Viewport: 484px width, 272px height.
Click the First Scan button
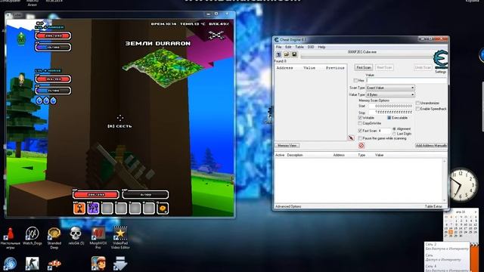click(364, 67)
